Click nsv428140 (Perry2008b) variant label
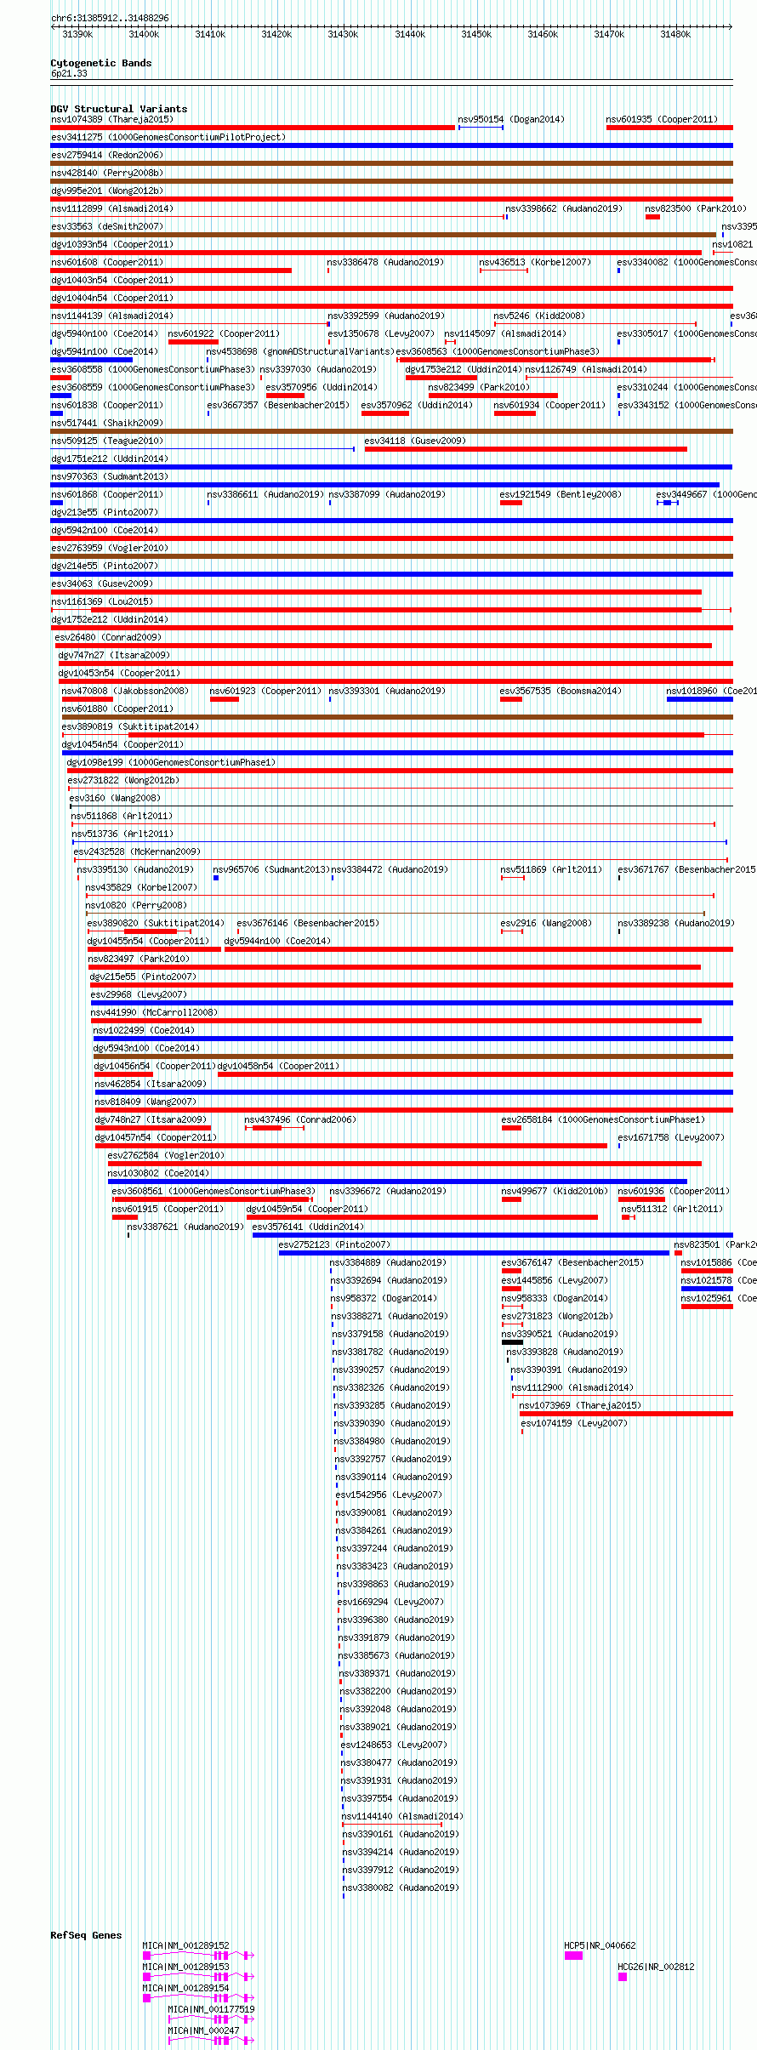The height and width of the screenshot is (2050, 757). (107, 173)
